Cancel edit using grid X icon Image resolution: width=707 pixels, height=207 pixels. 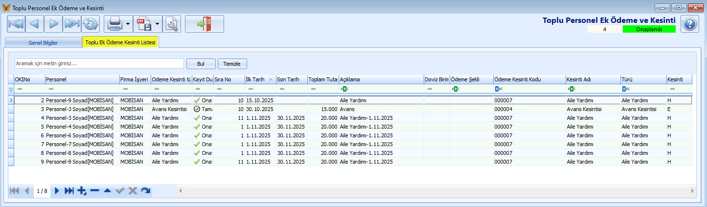pos(133,190)
